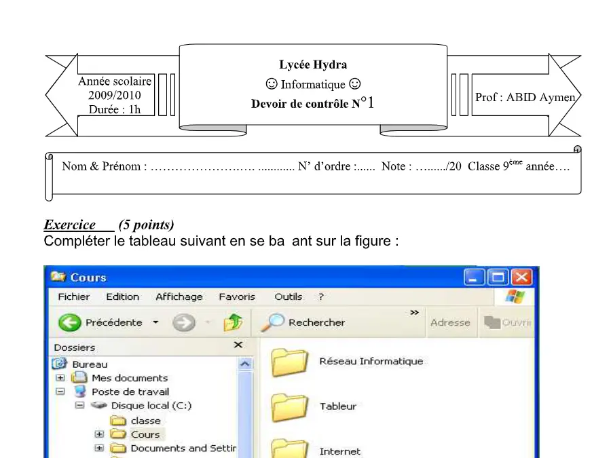
Task: Open the Favoris menu
Action: point(237,297)
